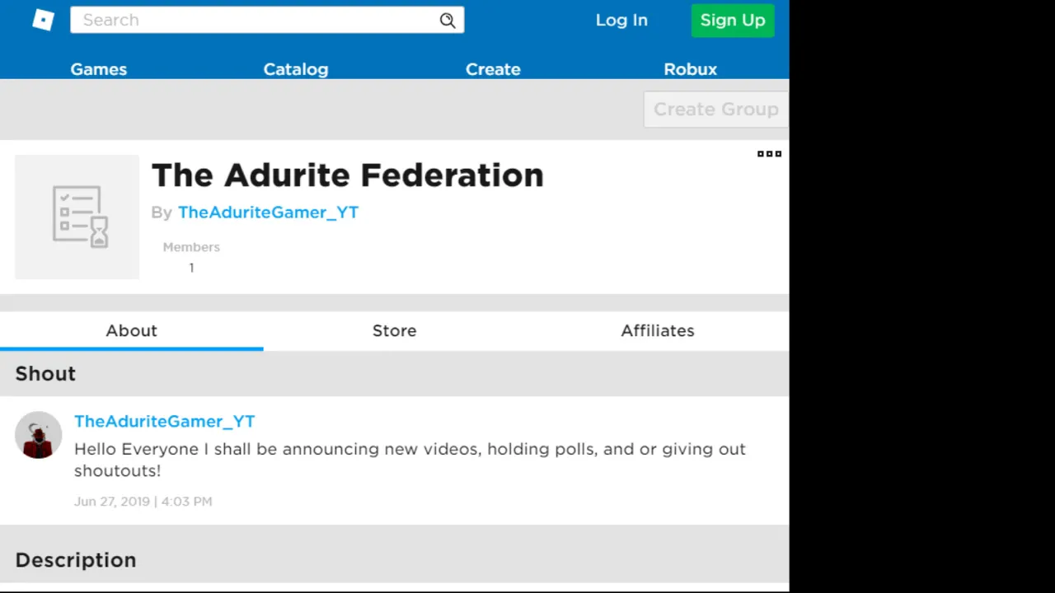Switch to the Store tab
Screen dimensions: 1055x593
(394, 330)
